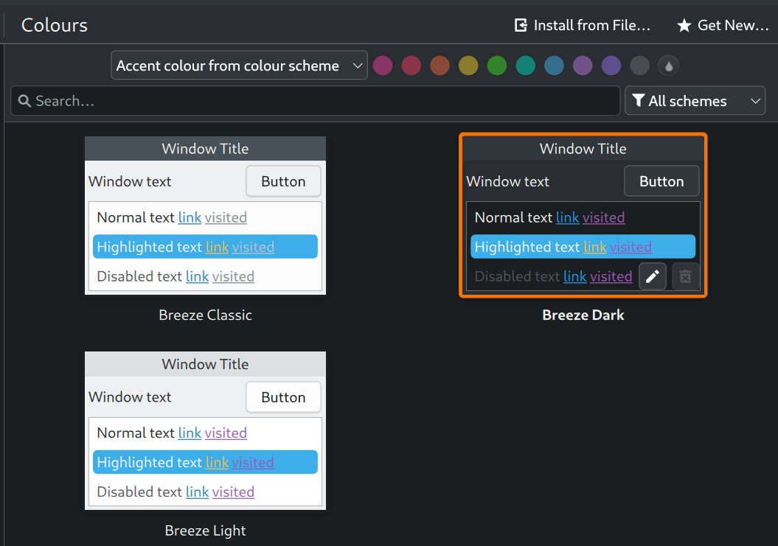This screenshot has height=546, width=778.
Task: Click the accent dropdown chevron arrow
Action: (x=357, y=66)
